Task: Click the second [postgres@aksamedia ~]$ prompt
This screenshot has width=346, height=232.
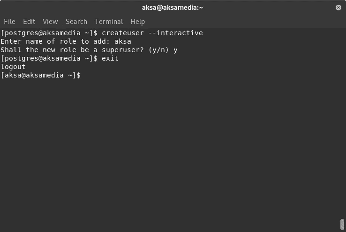Action: (49, 58)
